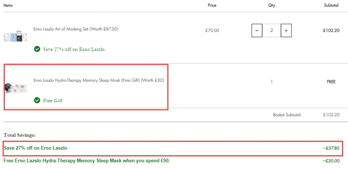Open Hydra-Therapy Memory Sleep Mask product link
Viewport: 348px width, 169px height.
pyautogui.click(x=99, y=80)
